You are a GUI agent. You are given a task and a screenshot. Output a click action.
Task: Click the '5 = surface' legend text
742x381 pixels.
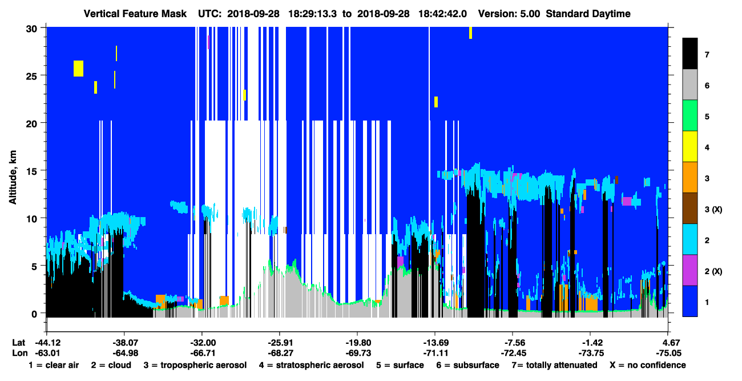(x=400, y=365)
